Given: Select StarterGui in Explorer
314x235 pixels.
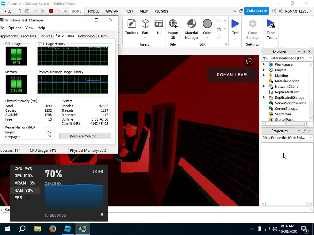Looking at the screenshot, I should [283, 114].
